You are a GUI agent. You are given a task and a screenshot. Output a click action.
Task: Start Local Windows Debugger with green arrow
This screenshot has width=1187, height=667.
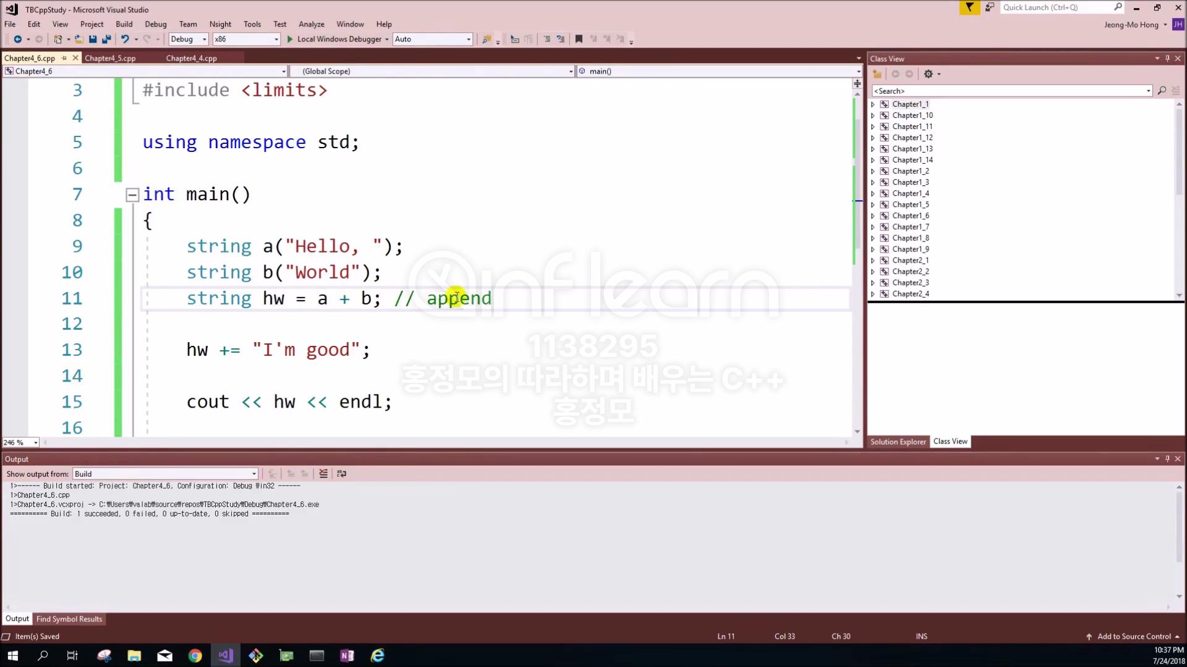click(x=290, y=39)
